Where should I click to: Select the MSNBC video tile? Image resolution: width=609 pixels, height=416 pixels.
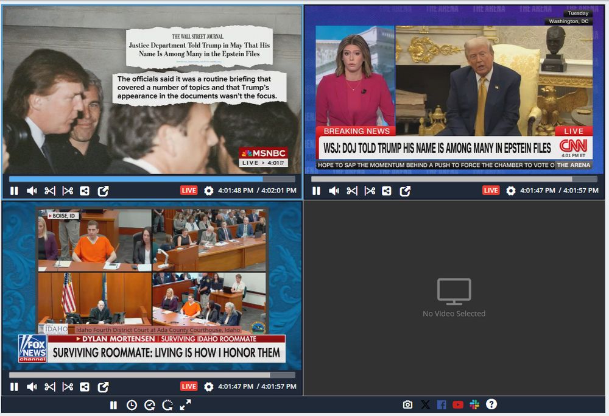tap(152, 90)
